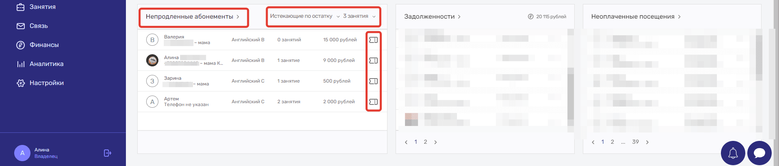The height and width of the screenshot is (166, 779).
Task: Click the ticket icon in Артем's row
Action: (x=373, y=102)
